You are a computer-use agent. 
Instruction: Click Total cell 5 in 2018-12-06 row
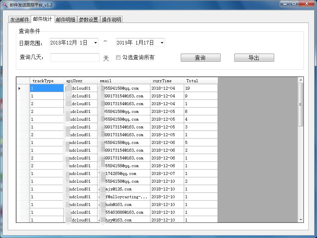click(201, 143)
